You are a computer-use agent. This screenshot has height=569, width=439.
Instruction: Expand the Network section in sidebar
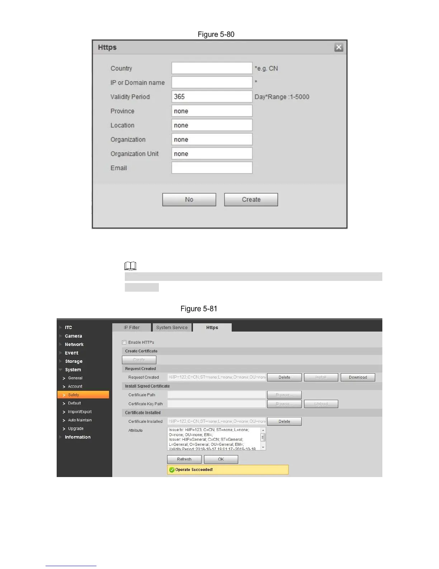click(x=74, y=344)
